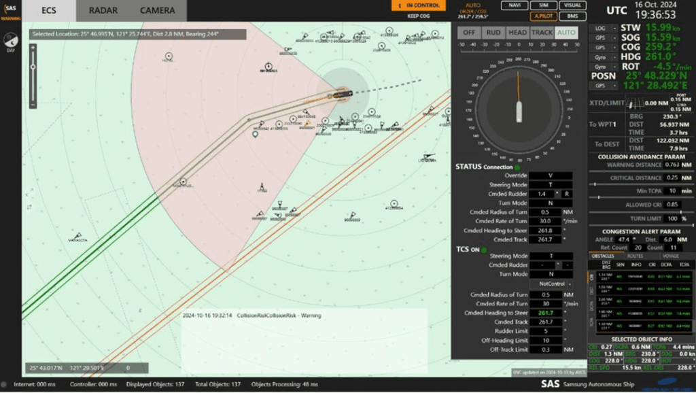
Task: Open the CAMERA tab
Action: pyautogui.click(x=157, y=10)
